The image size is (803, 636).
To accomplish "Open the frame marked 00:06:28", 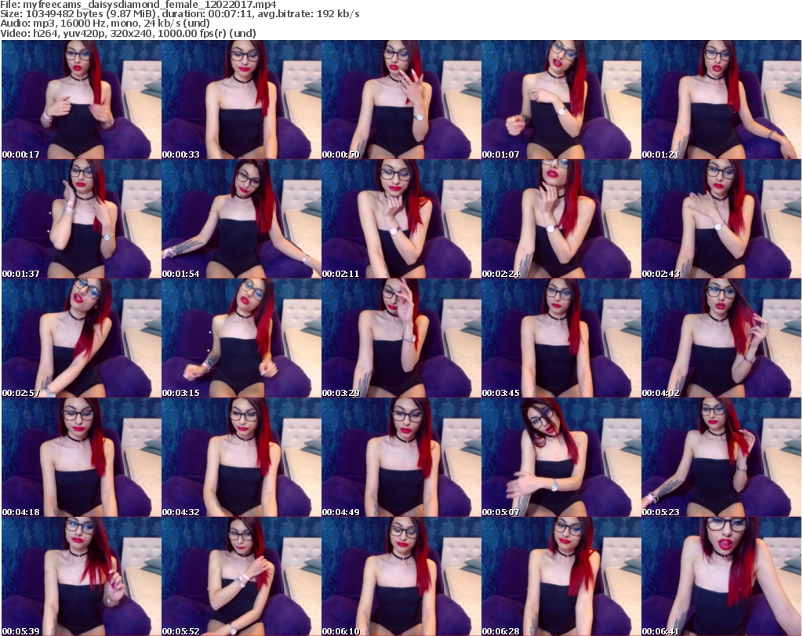I will point(561,576).
